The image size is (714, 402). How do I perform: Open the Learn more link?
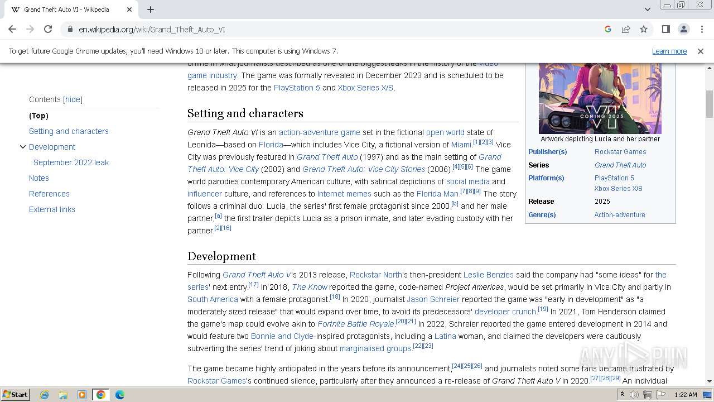click(x=669, y=51)
